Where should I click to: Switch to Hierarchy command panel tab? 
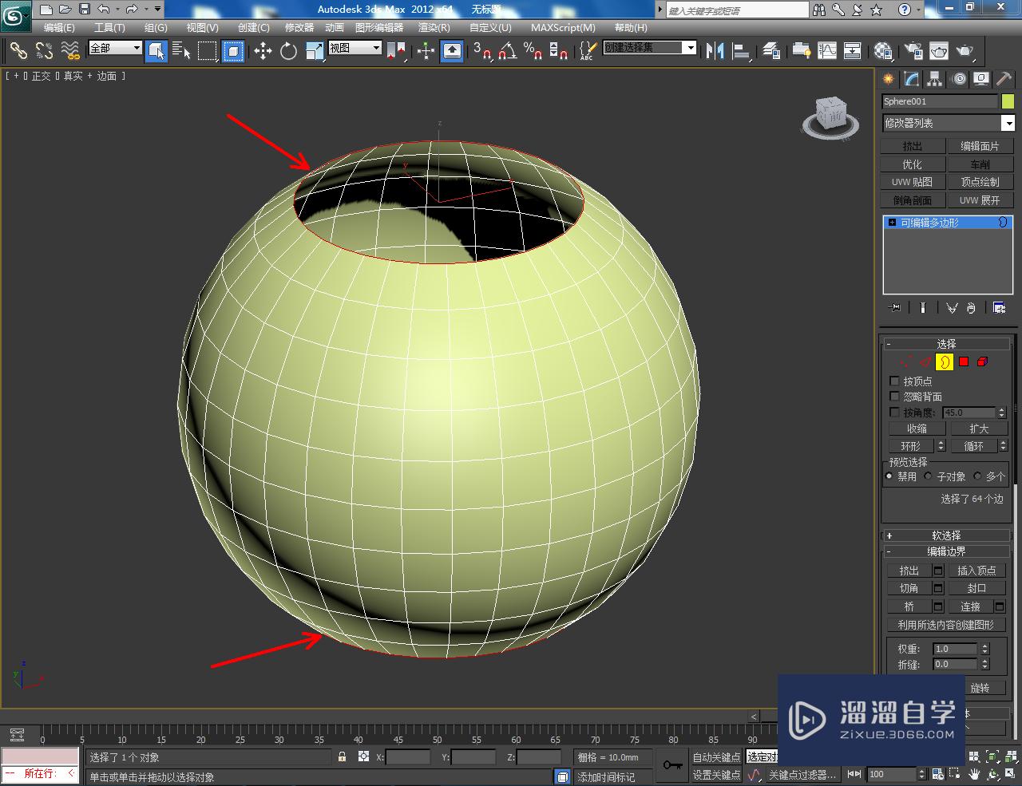click(x=934, y=79)
